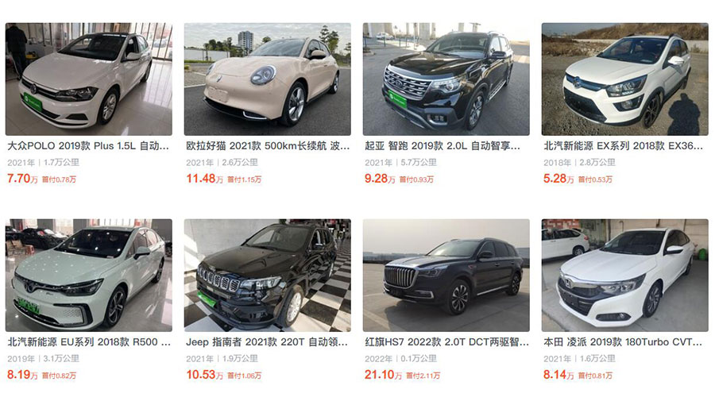Click the 本田 凌派 2019款 180Turbo title

click(623, 342)
